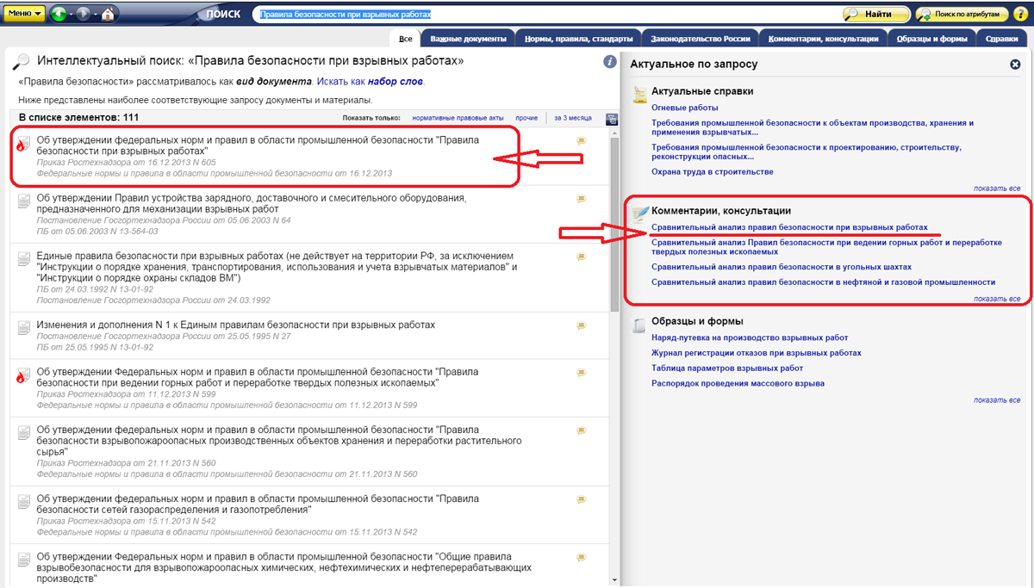
Task: Click the forward navigation arrow
Action: [x=85, y=15]
